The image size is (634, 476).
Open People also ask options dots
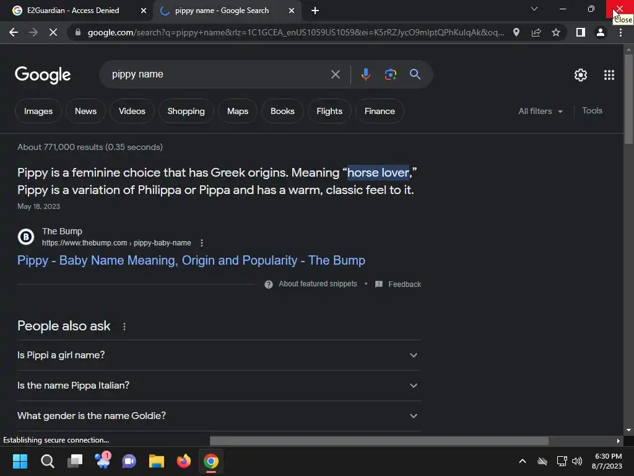click(x=124, y=327)
